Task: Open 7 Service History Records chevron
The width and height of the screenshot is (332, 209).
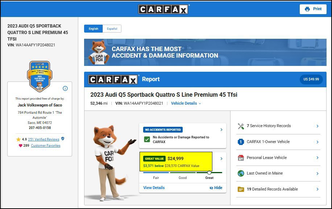Action: pos(318,126)
